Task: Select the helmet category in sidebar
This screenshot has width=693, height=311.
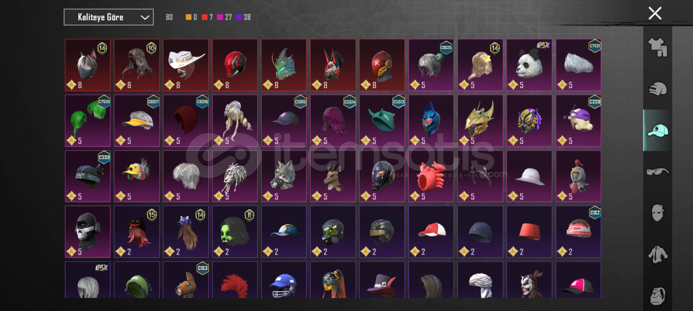Action: pos(657,89)
